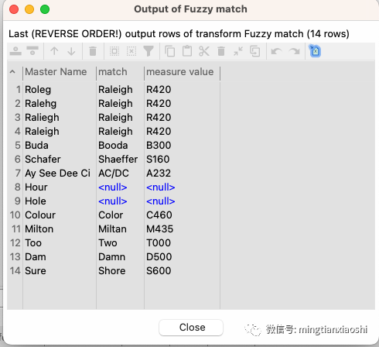Image resolution: width=379 pixels, height=347 pixels.
Task: Click the A232 measure value
Action: pyautogui.click(x=159, y=173)
